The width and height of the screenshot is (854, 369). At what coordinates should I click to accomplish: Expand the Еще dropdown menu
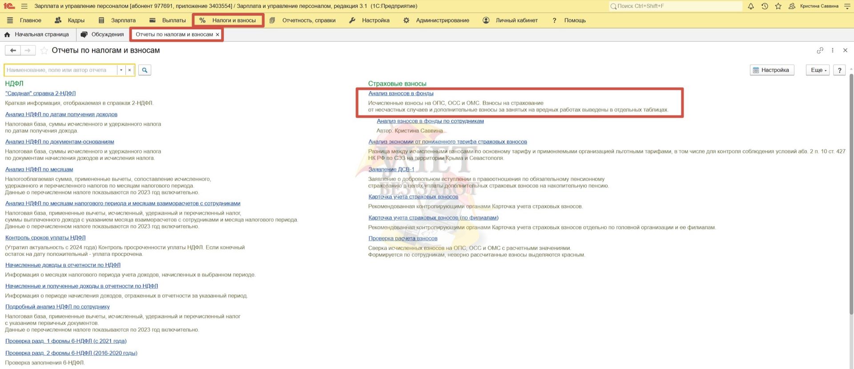click(818, 70)
